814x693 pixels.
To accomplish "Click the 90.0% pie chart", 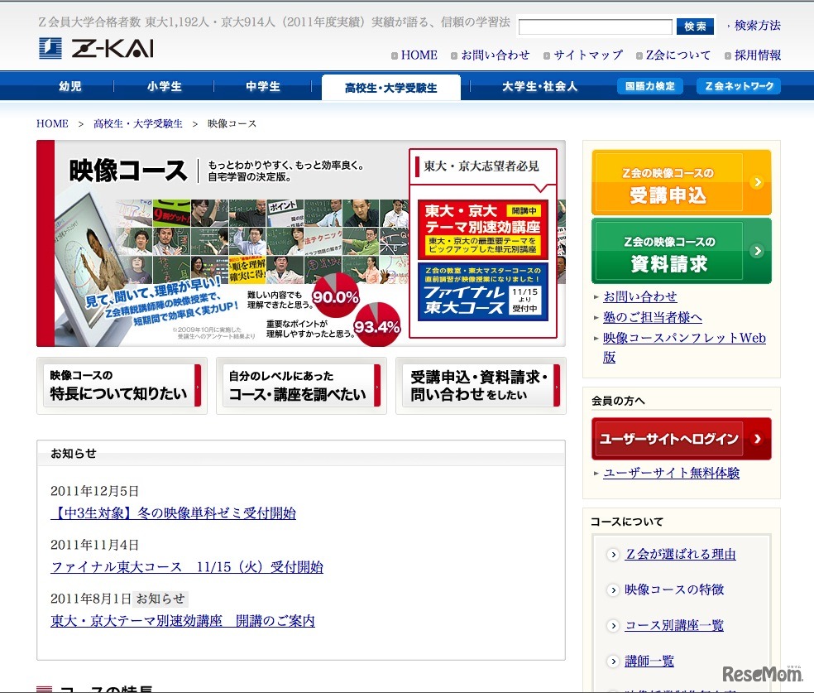I will pyautogui.click(x=336, y=296).
